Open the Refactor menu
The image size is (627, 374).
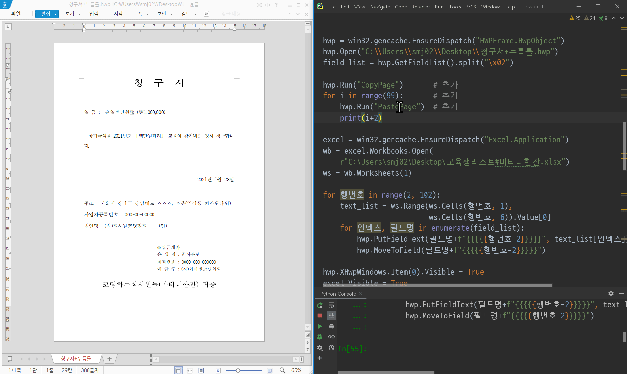point(420,7)
